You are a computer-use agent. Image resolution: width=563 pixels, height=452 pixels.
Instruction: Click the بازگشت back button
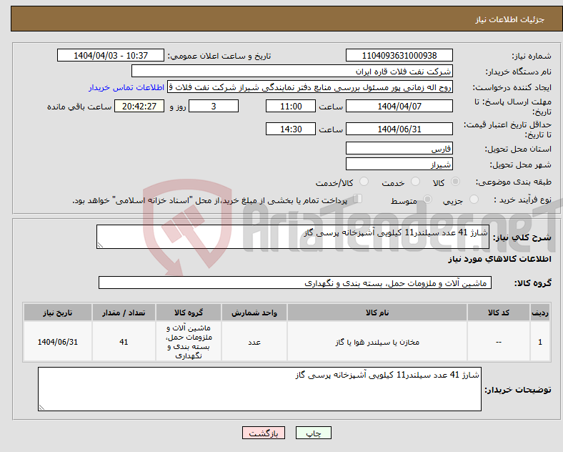click(x=264, y=433)
